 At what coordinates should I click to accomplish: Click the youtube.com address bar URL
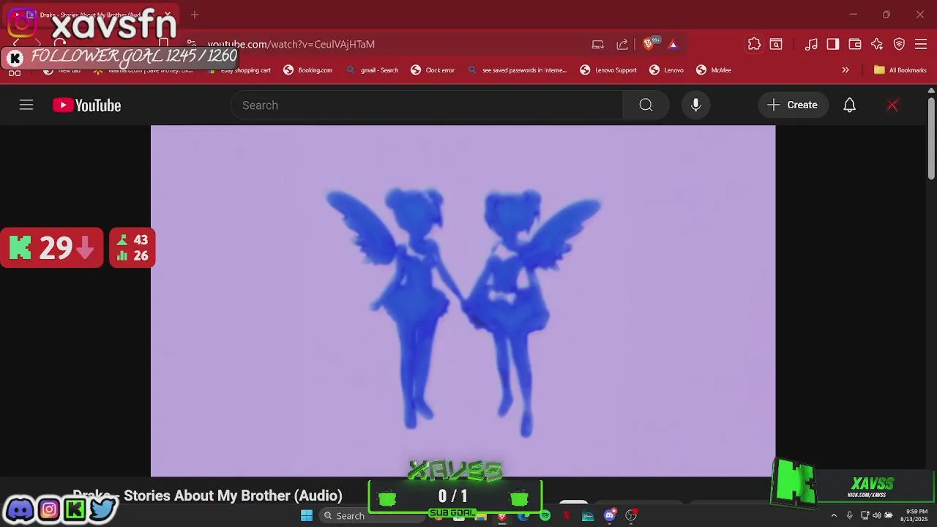coord(291,44)
